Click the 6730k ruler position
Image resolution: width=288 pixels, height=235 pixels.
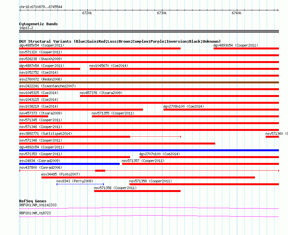coord(162,13)
